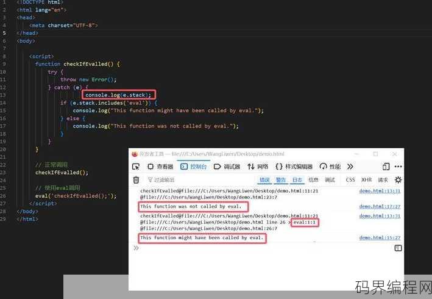Click the closing </body> tag line
The image size is (432, 299).
click(27, 211)
